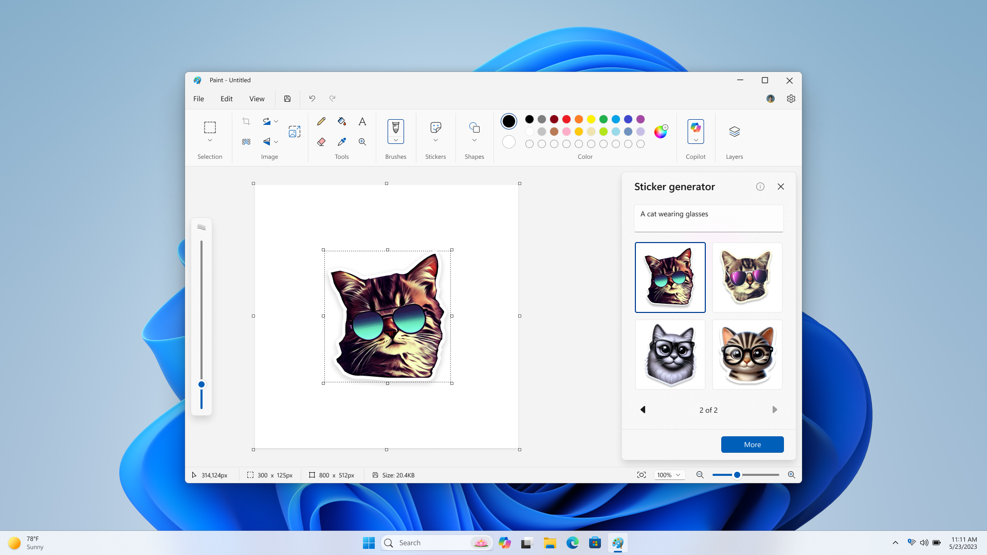Select the white secondary color circle
Screen dimensions: 987x555
click(x=508, y=142)
